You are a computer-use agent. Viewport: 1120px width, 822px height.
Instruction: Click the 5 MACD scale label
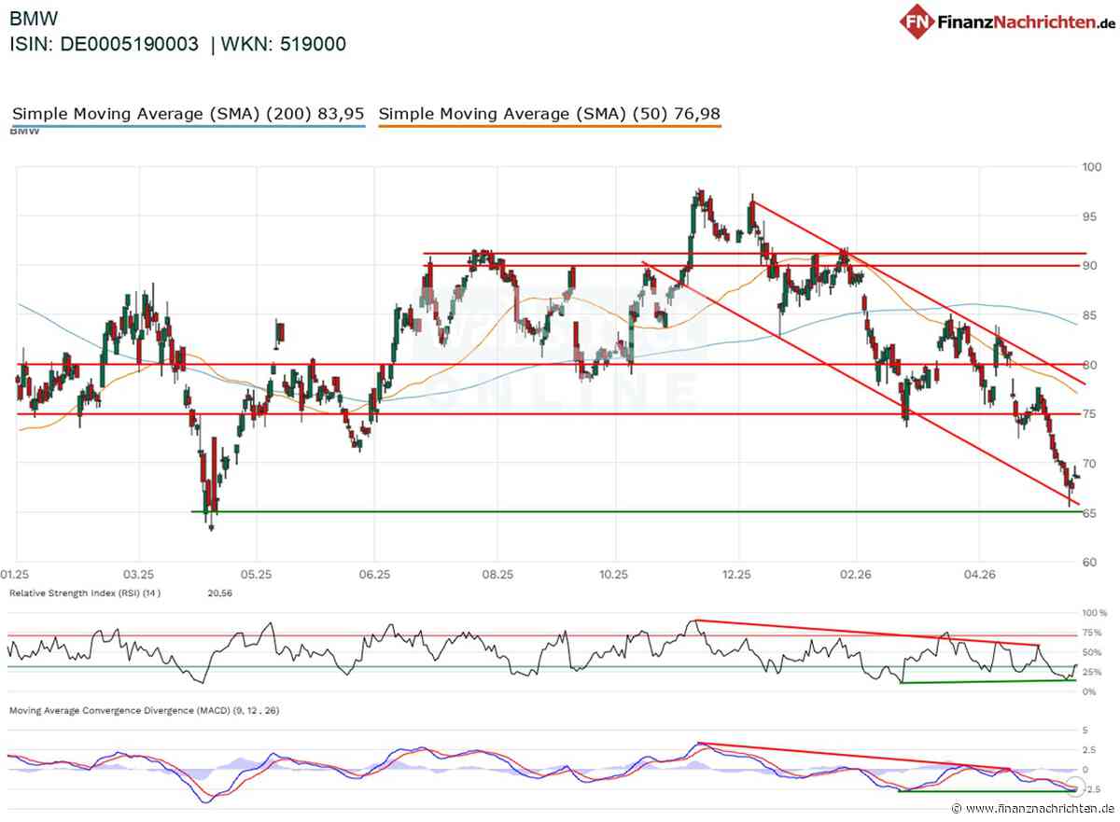click(x=1084, y=731)
